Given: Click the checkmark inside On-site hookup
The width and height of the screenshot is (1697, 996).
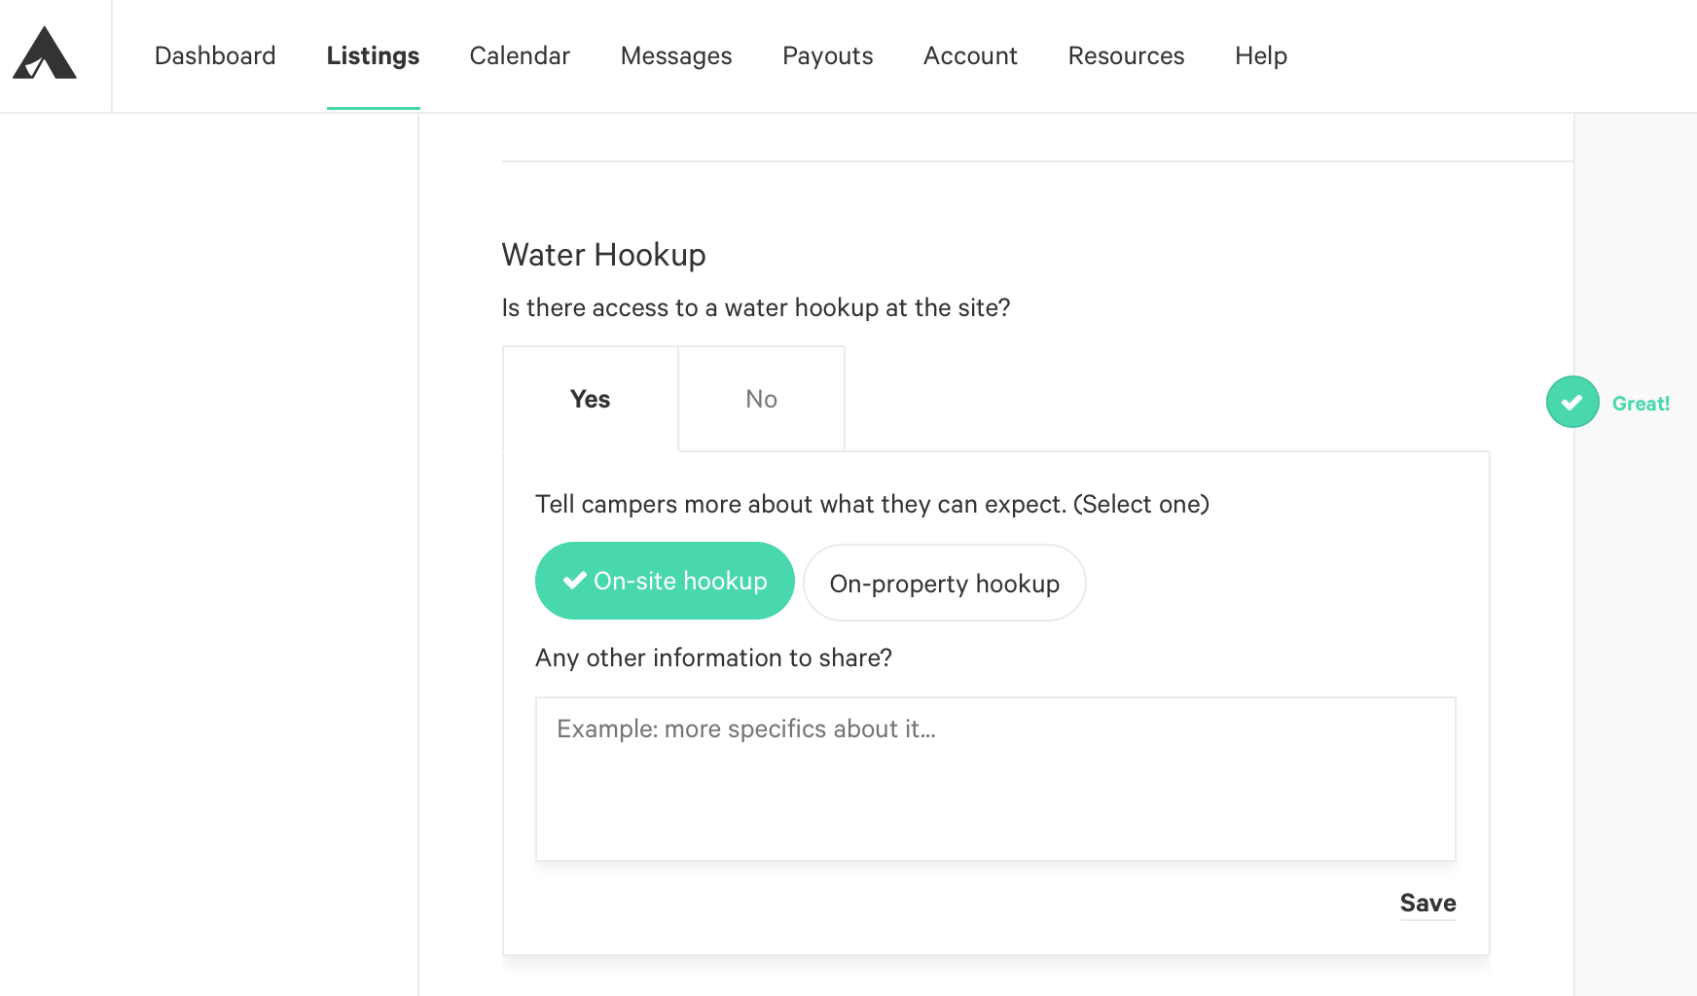Looking at the screenshot, I should [x=574, y=581].
